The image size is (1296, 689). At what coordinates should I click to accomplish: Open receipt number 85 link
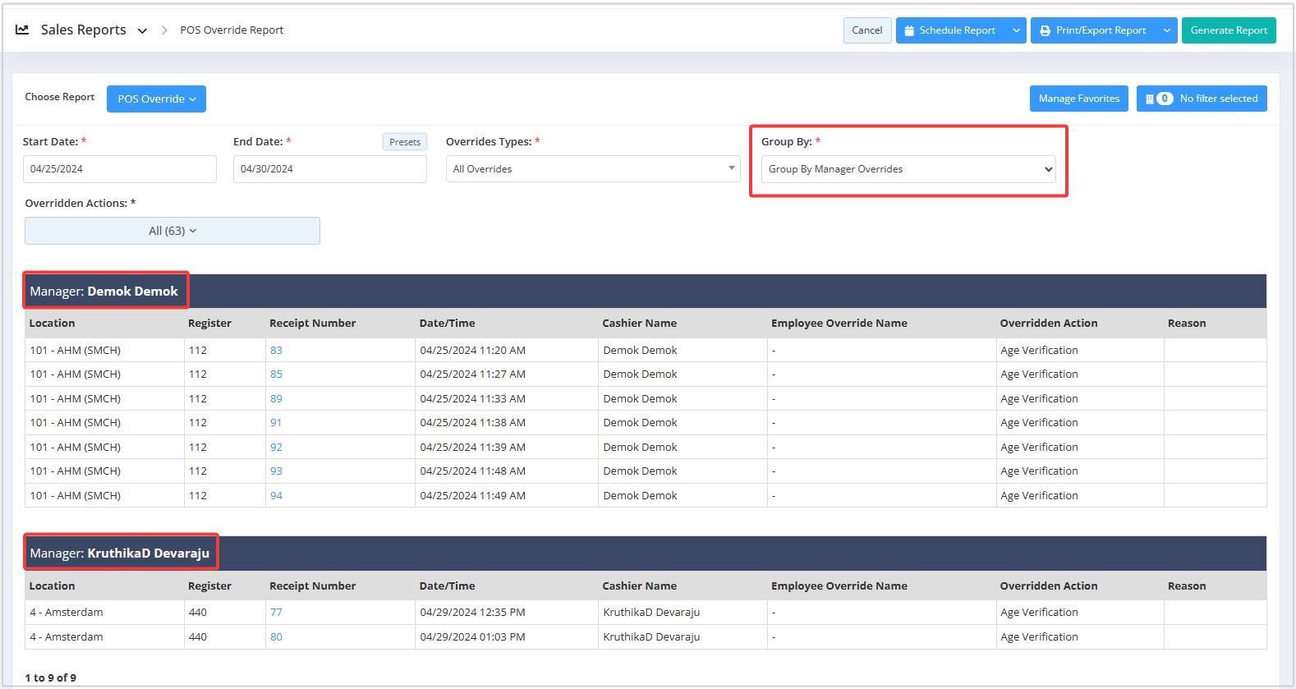(x=276, y=374)
